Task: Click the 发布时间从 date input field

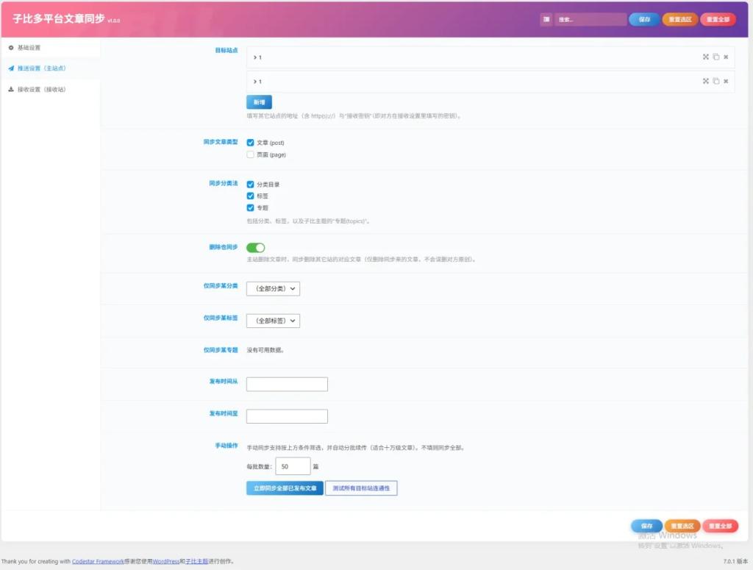Action: pos(288,384)
